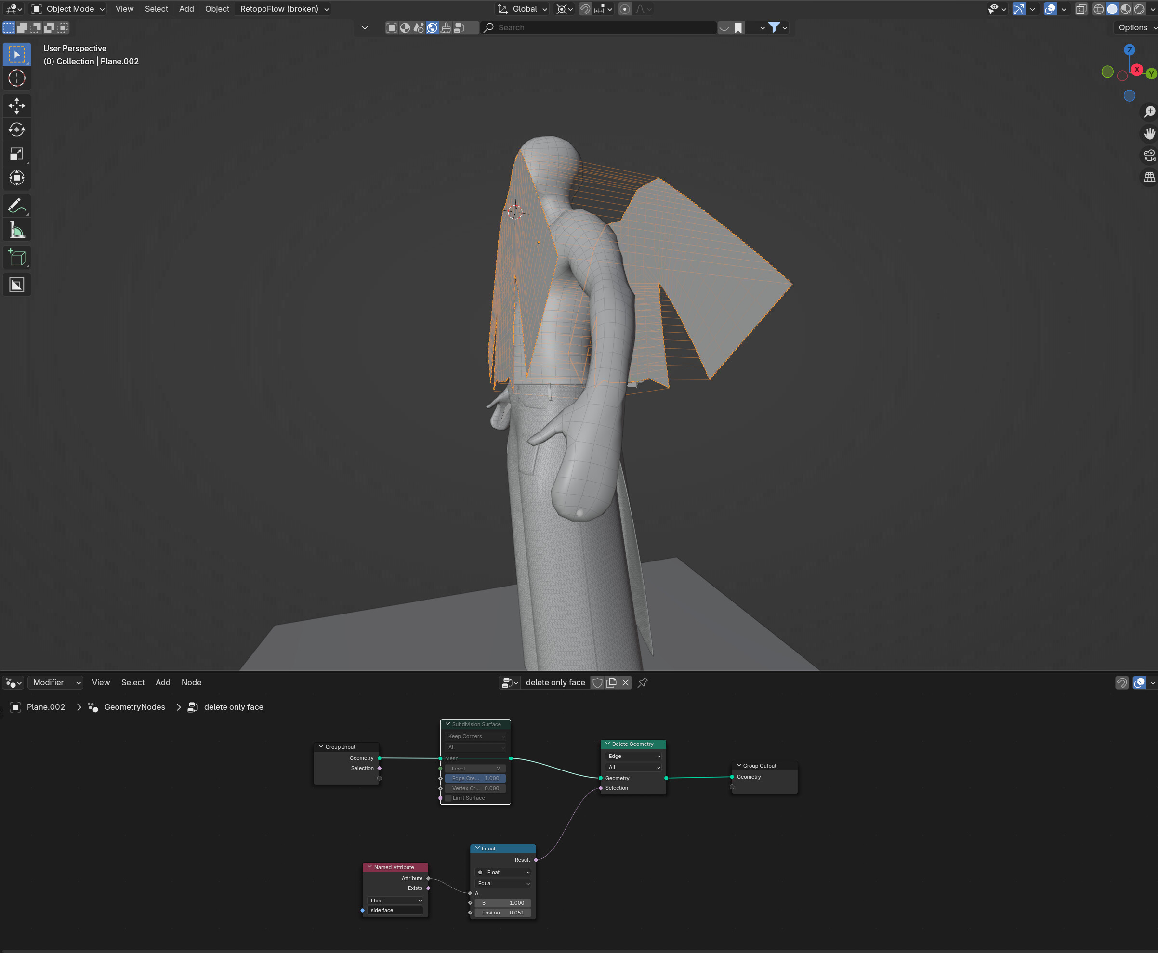Click the Select Box tool
1158x953 pixels.
pyautogui.click(x=16, y=54)
